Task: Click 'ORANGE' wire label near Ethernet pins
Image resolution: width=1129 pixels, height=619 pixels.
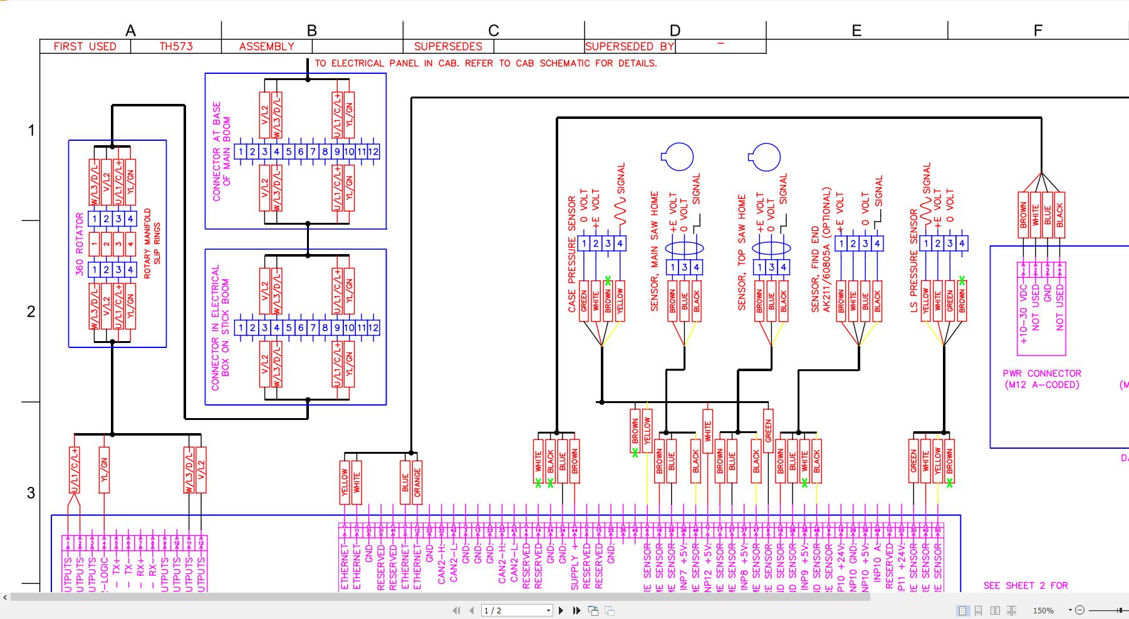Action: click(417, 483)
